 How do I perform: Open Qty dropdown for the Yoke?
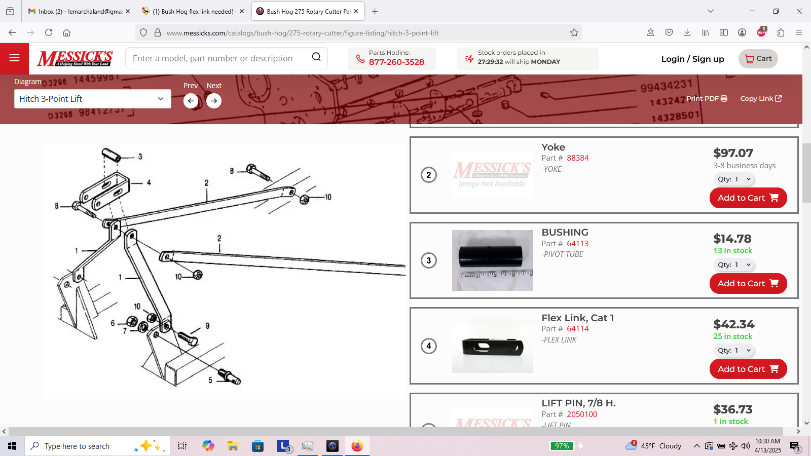pos(734,179)
